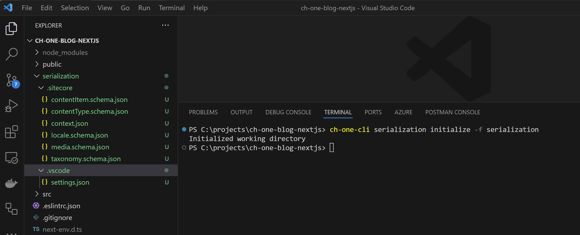
Task: Open the View menu
Action: click(105, 8)
